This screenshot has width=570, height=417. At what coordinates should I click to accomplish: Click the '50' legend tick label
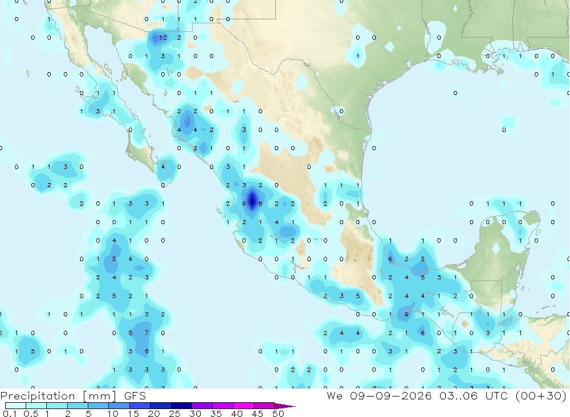278,414
